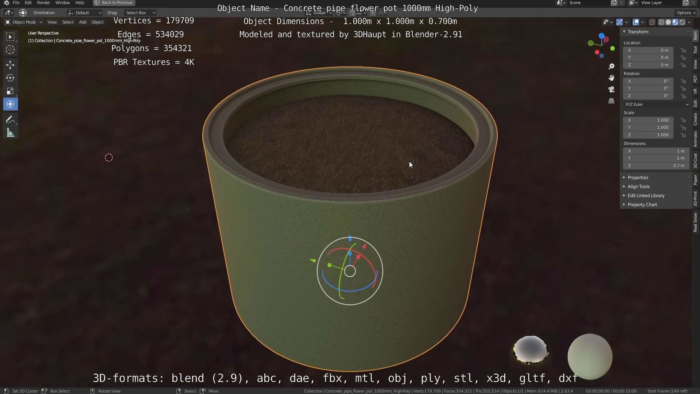Select the Annotate pencil tool

click(10, 120)
